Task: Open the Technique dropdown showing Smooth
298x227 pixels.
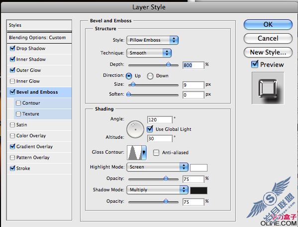Action: 149,53
